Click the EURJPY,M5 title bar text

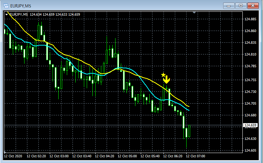[x=21, y=6]
